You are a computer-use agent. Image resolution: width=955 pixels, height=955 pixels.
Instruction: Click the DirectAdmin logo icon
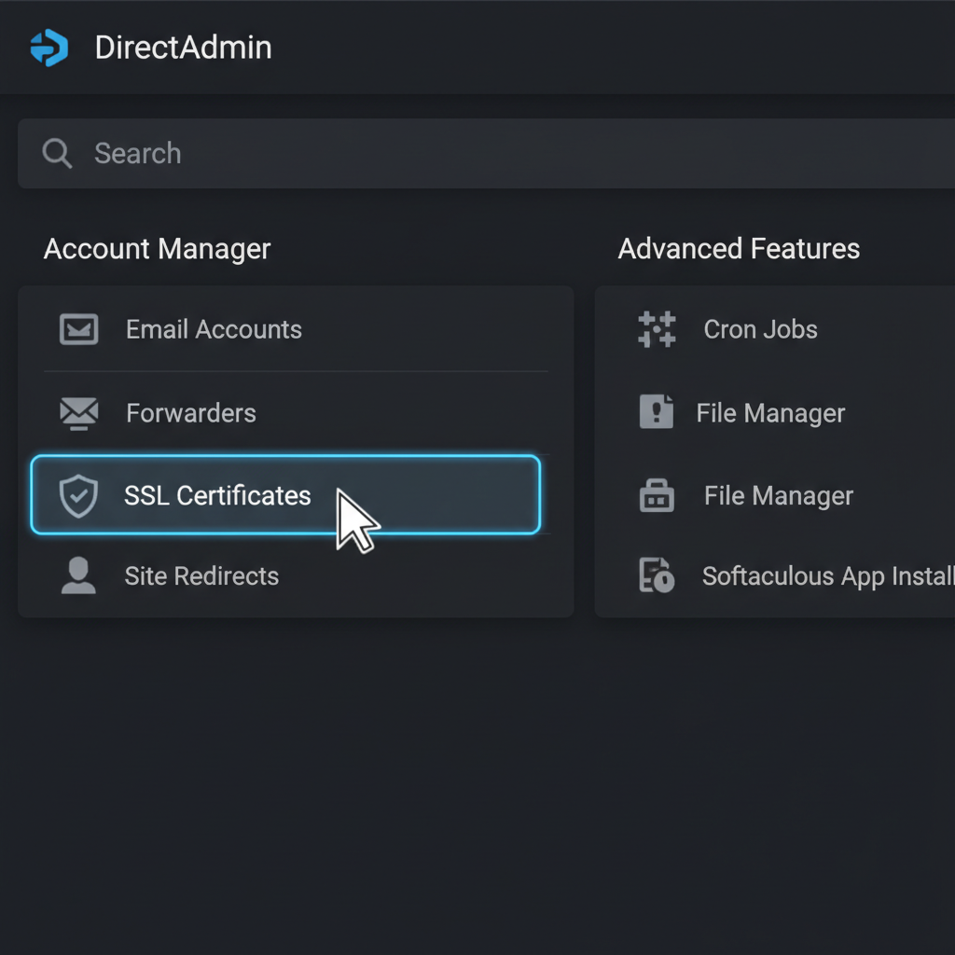click(x=48, y=48)
